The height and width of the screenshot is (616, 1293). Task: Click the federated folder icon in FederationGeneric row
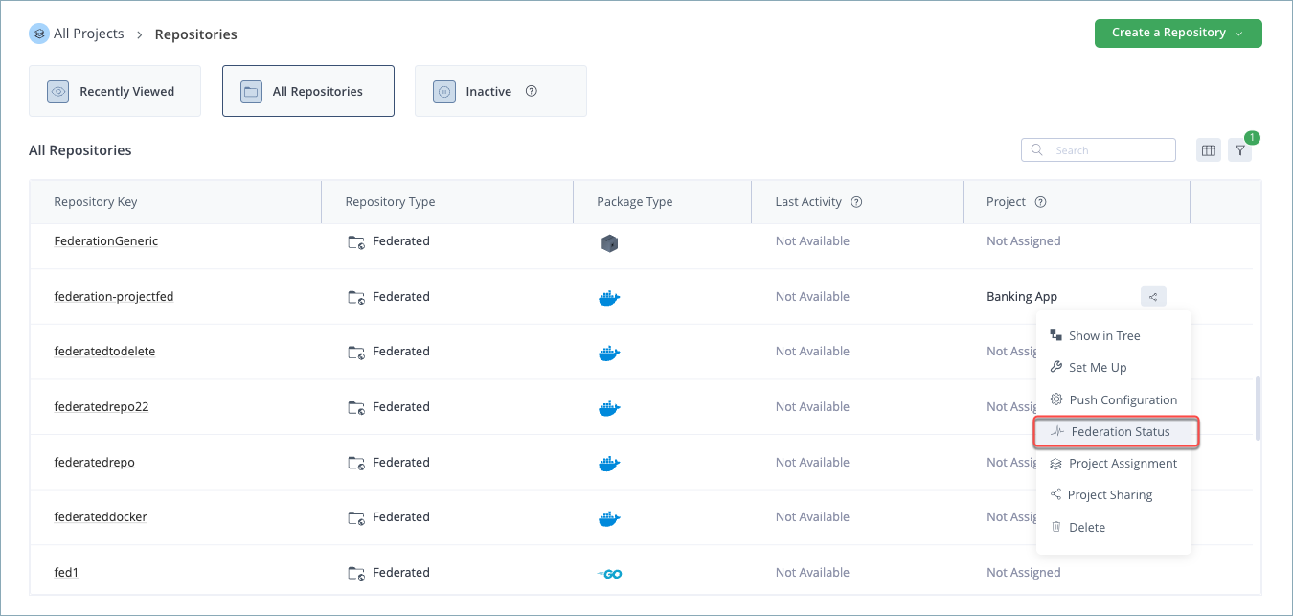(x=356, y=242)
